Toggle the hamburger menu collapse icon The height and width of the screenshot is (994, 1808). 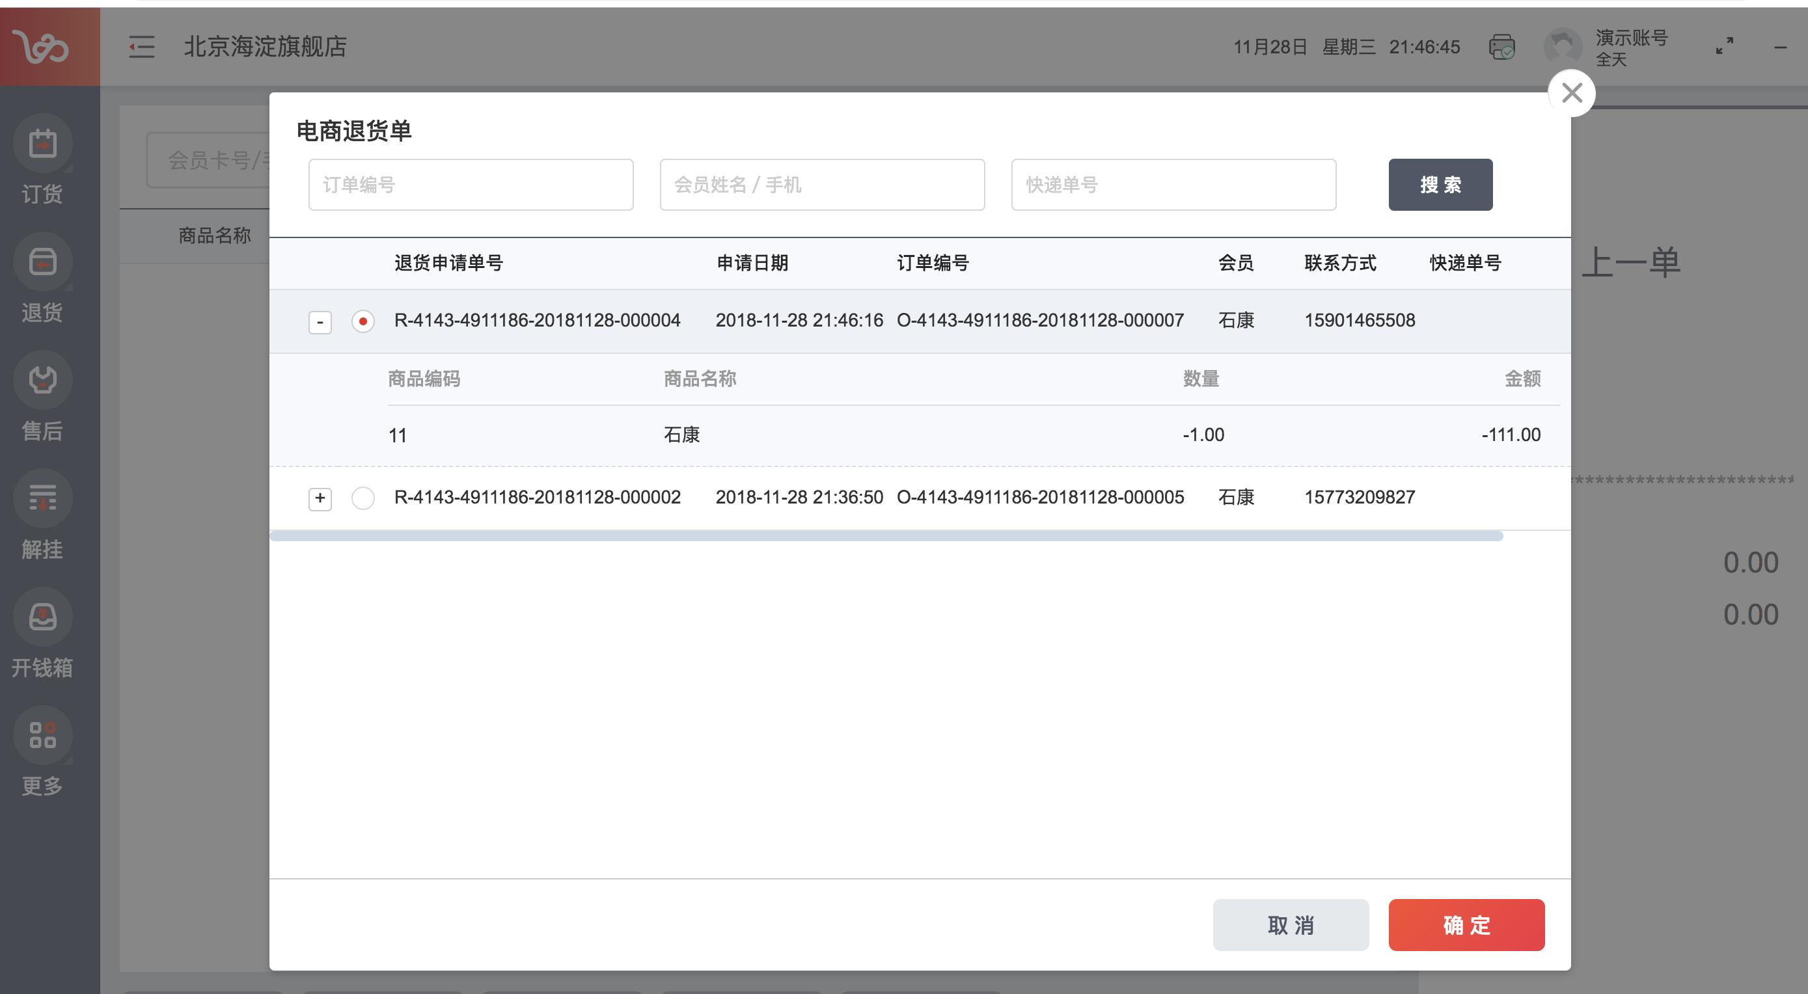(x=142, y=47)
